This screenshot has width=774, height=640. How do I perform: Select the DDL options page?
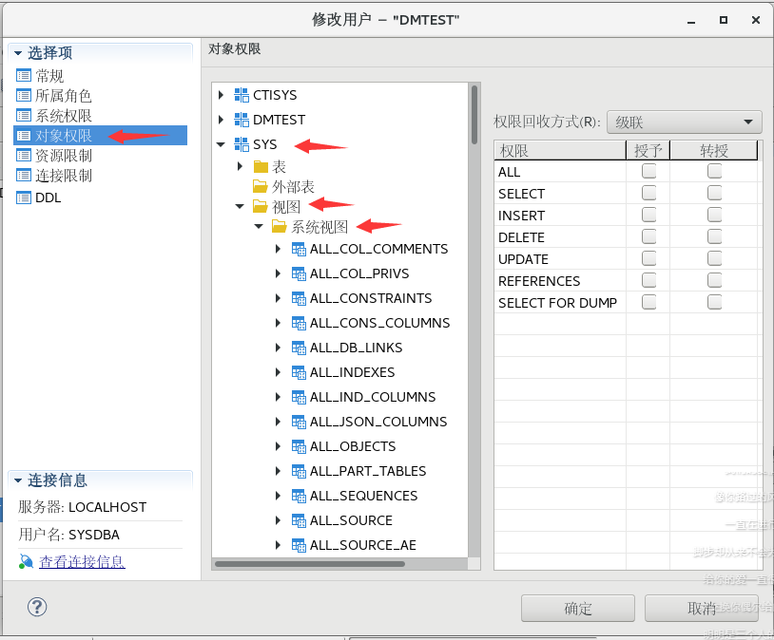[48, 198]
